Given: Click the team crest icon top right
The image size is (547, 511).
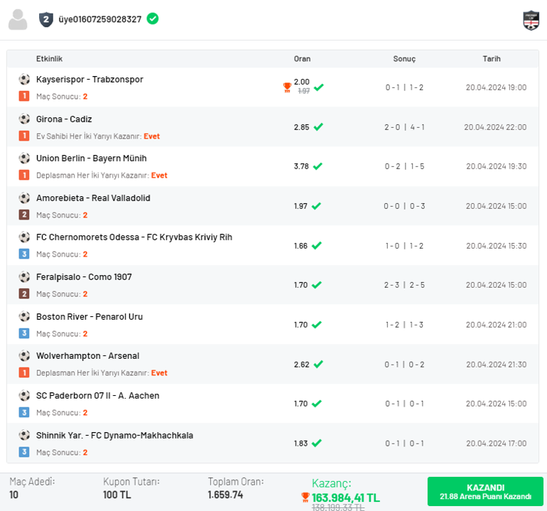Looking at the screenshot, I should 531,20.
